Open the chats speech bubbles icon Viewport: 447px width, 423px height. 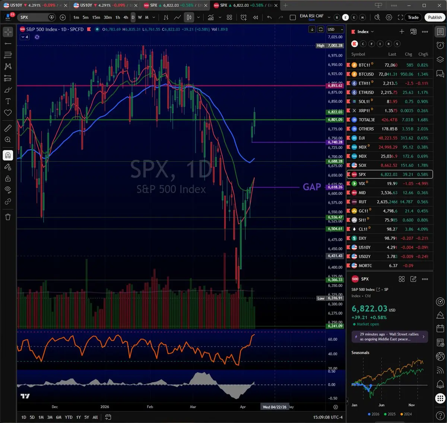(x=440, y=73)
